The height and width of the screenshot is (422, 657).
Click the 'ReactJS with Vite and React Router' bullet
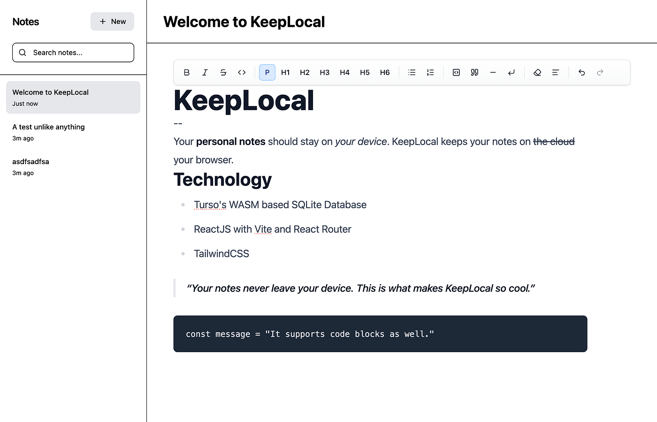coord(272,229)
